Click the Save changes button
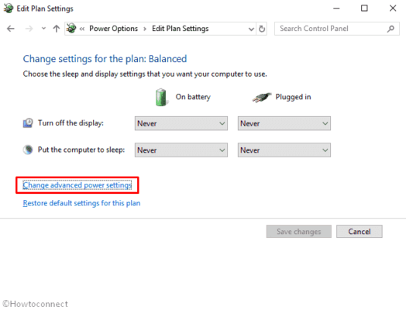 pos(299,231)
